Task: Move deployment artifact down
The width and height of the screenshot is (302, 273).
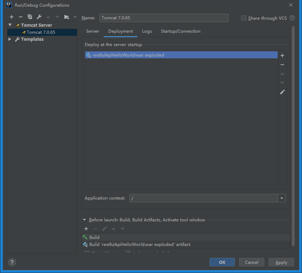Action: coord(282,83)
